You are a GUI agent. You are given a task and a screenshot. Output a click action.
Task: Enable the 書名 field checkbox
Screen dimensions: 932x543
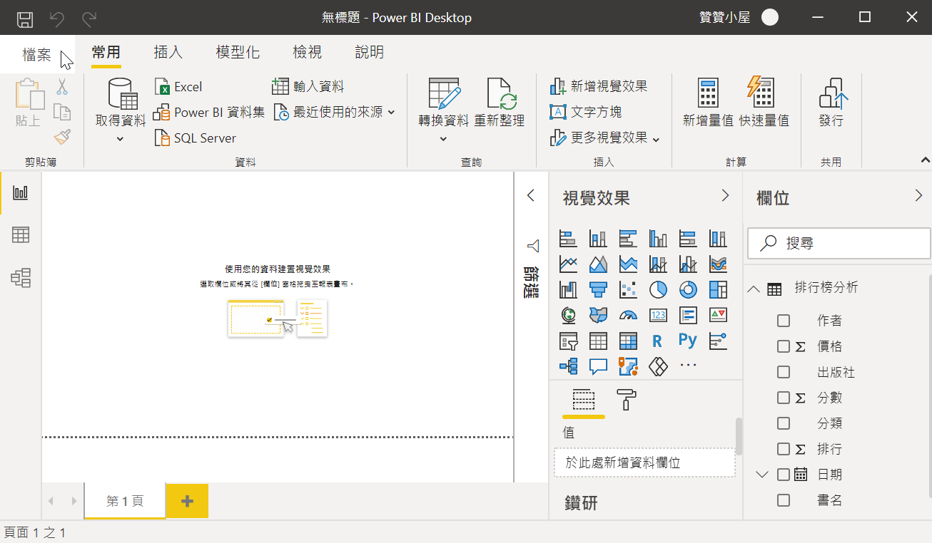tap(784, 500)
